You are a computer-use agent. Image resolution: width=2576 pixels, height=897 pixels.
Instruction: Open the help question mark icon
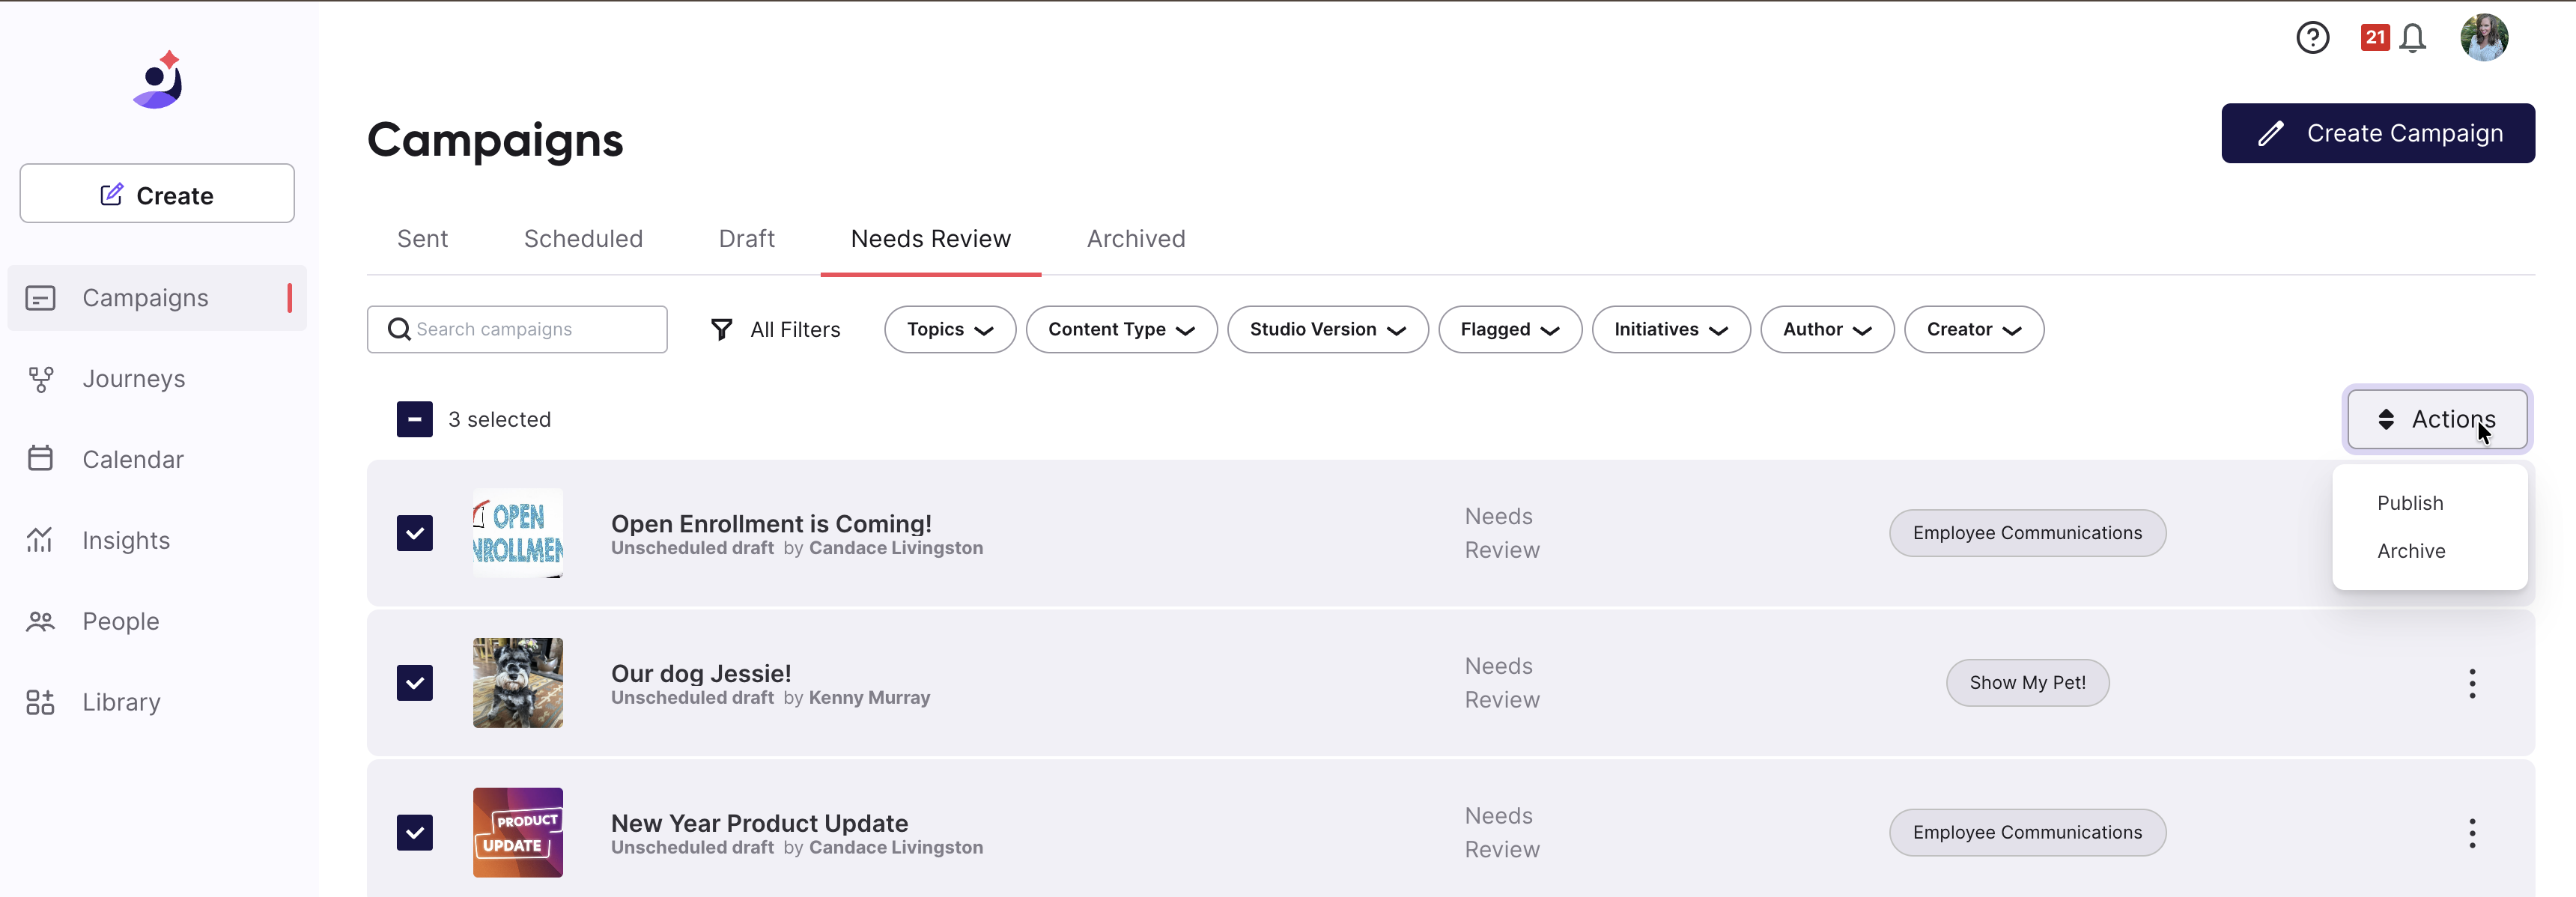coord(2312,38)
